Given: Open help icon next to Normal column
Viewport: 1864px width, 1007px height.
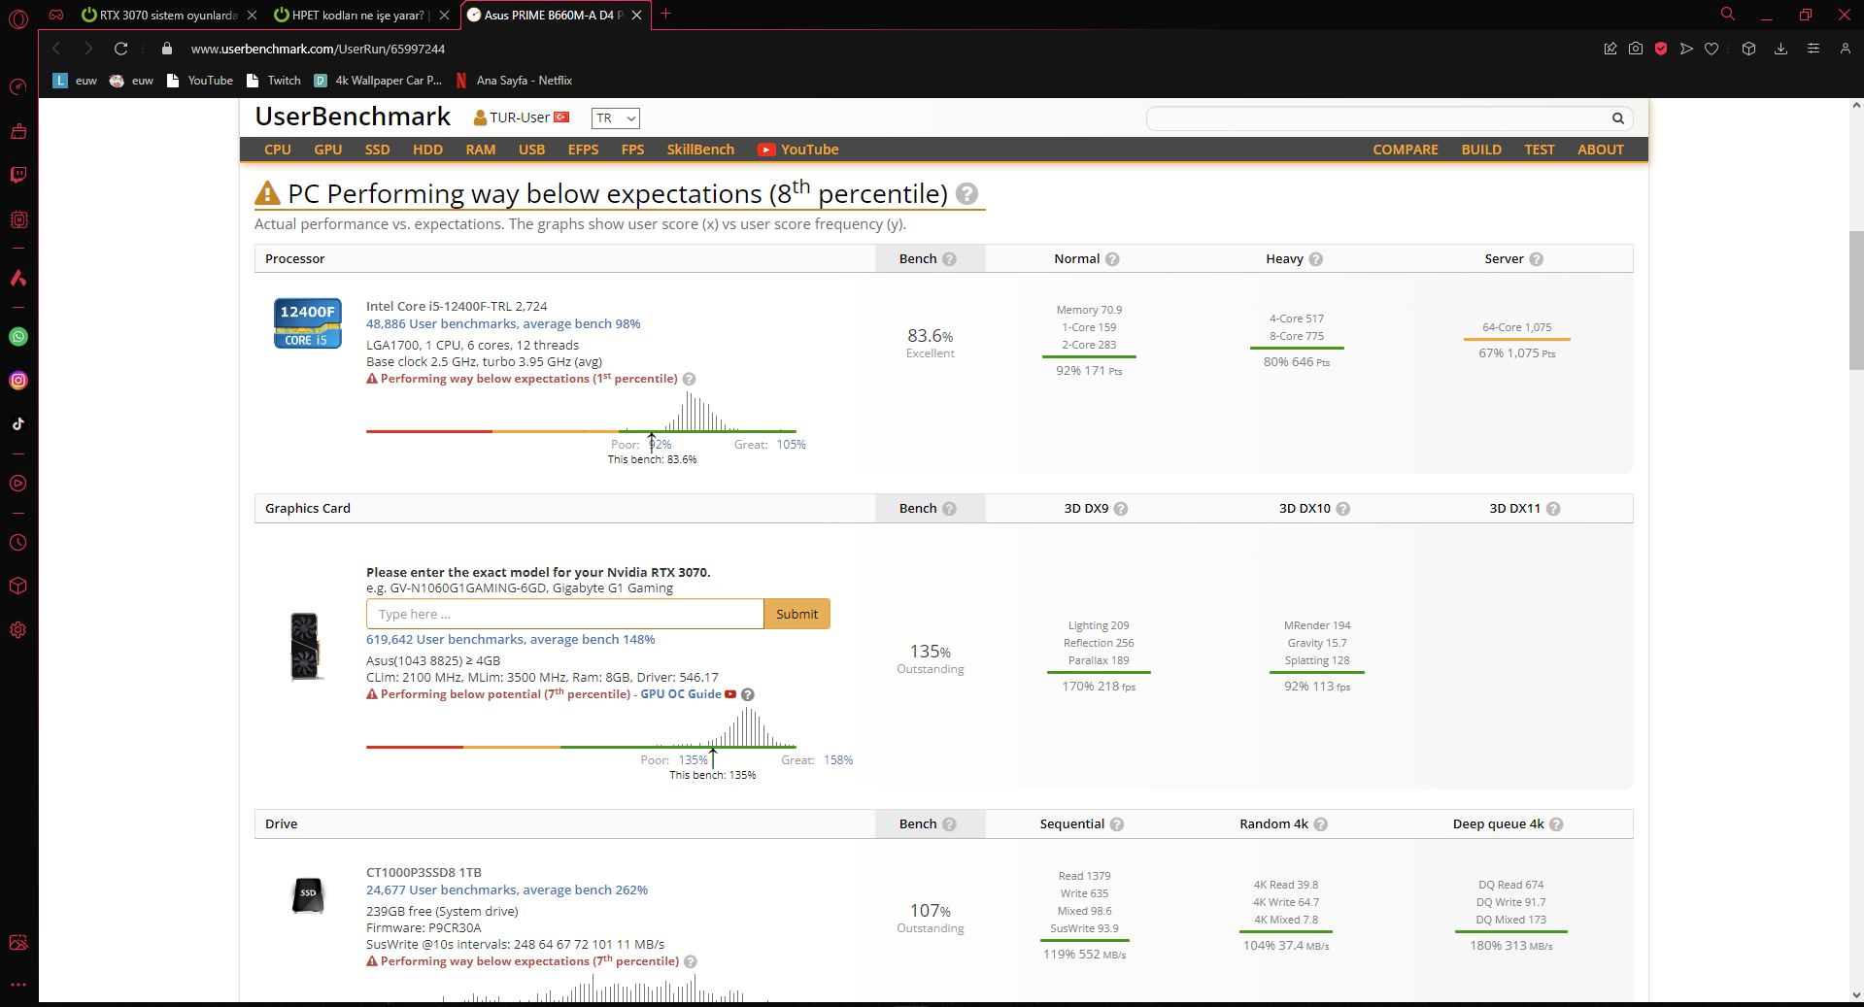Looking at the screenshot, I should [x=1113, y=259].
